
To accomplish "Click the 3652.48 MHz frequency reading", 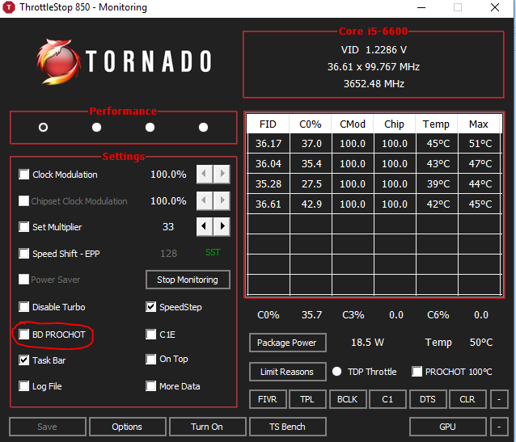I will [x=374, y=83].
